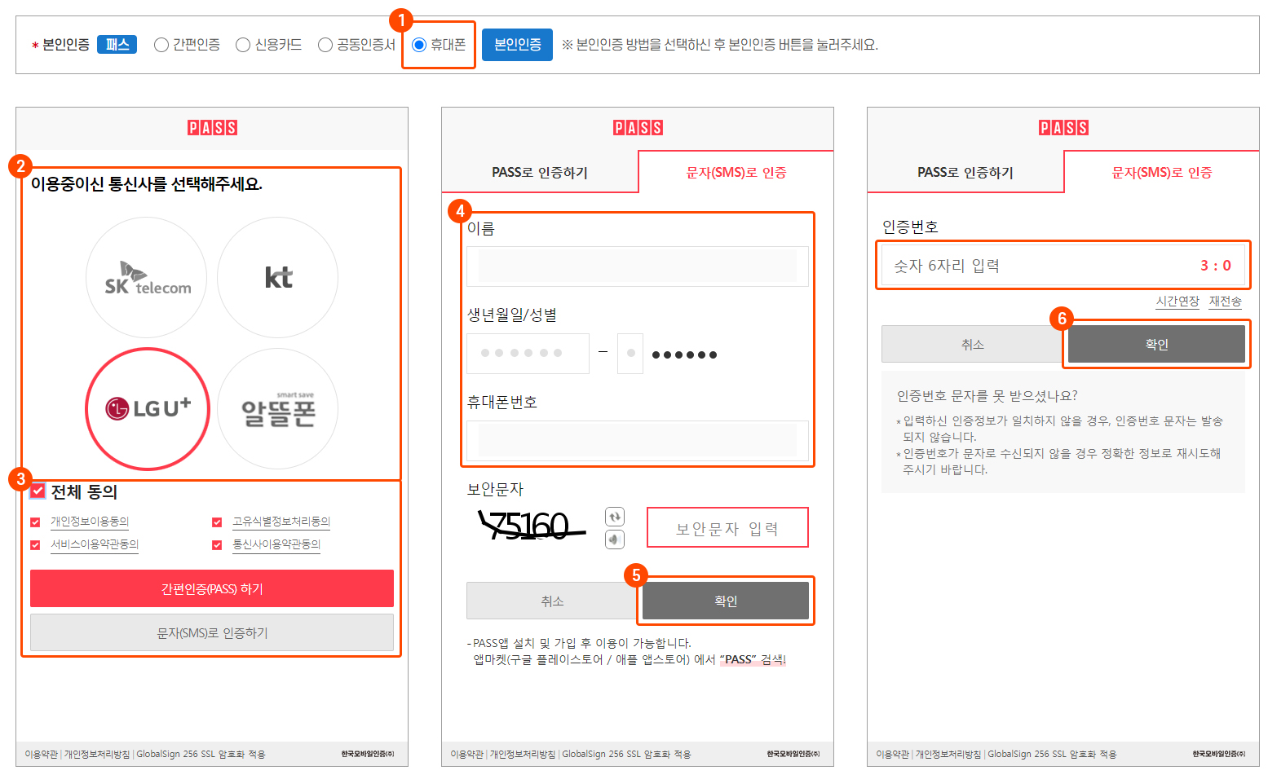Viewport: 1268px width, 775px height.
Task: Click the 패스 badge button
Action: [117, 45]
